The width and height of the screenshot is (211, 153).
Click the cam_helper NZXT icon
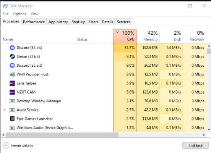click(12, 83)
